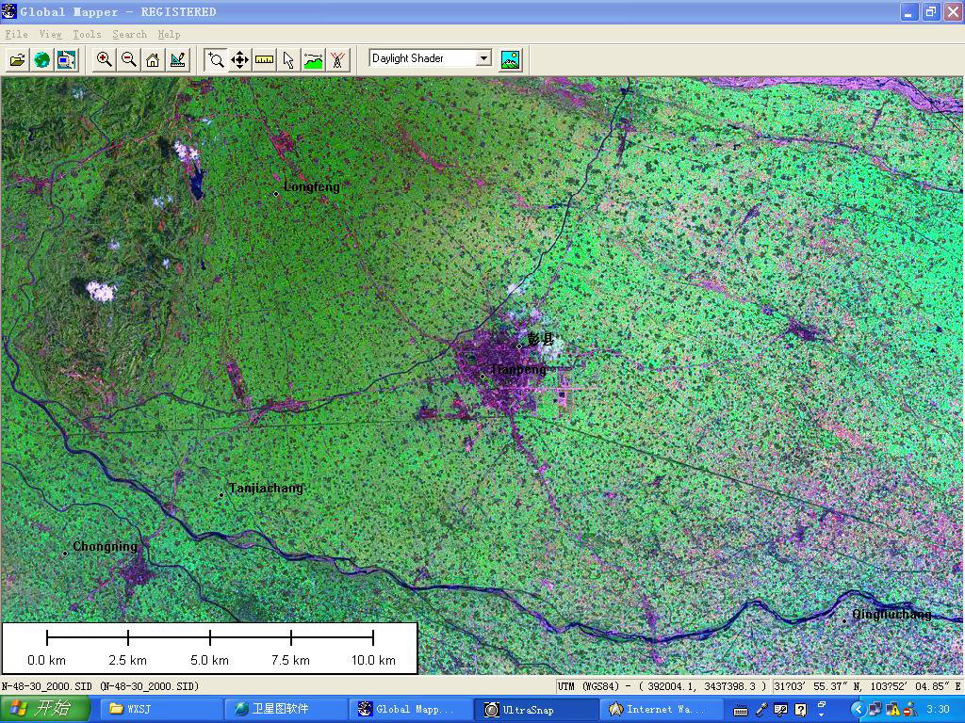Activate the 3D Path Profile tool
Image resolution: width=965 pixels, height=723 pixels.
tap(313, 60)
